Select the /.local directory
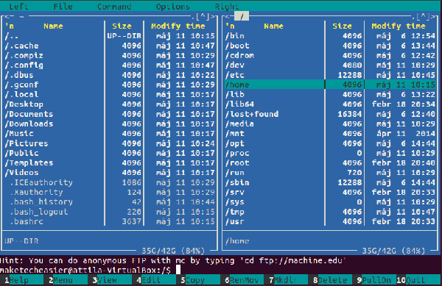This screenshot has width=442, height=286. [x=110, y=95]
